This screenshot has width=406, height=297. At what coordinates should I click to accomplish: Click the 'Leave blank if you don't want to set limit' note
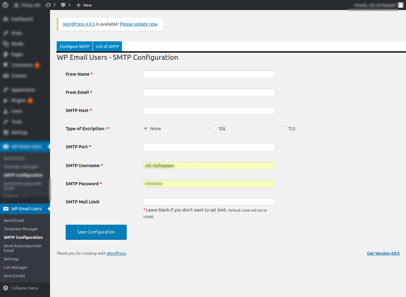pyautogui.click(x=186, y=210)
